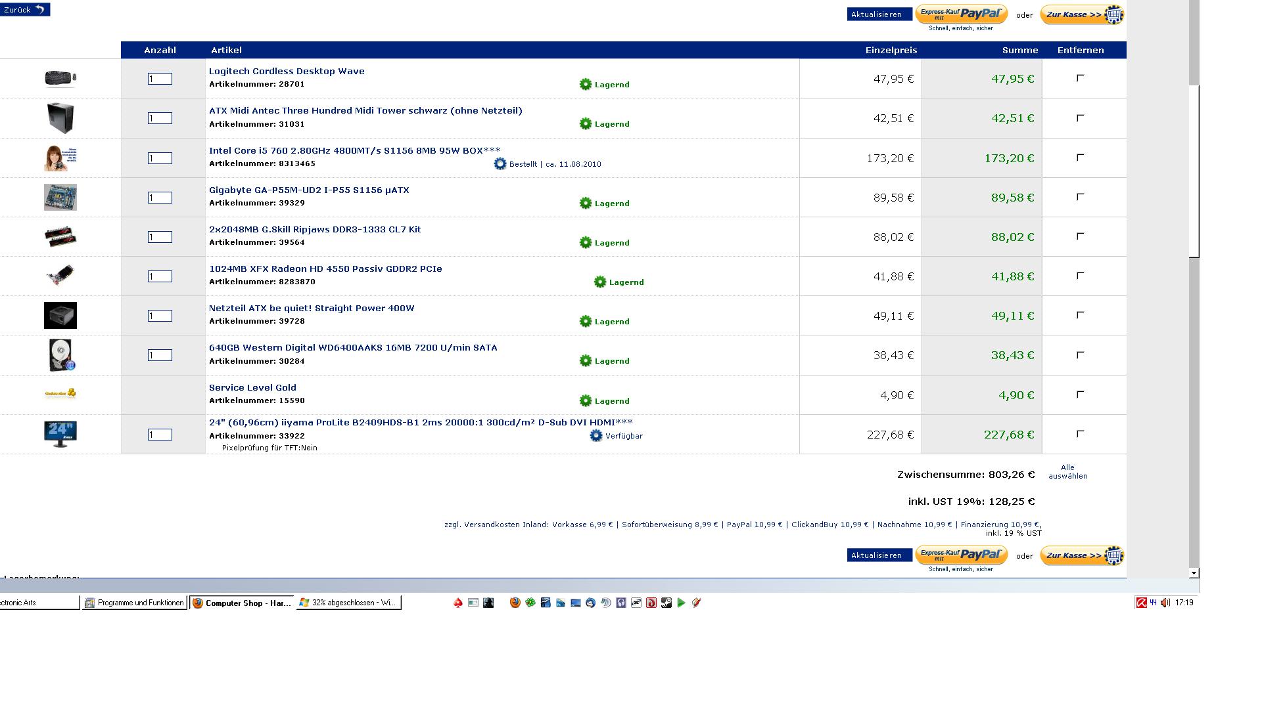The image size is (1262, 709).
Task: Click the Lagernd stock icon for Western Digital drive
Action: [x=586, y=360]
